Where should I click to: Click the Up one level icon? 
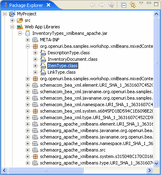point(111,5)
